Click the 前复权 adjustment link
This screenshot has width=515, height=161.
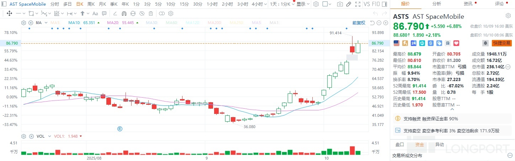click(x=359, y=23)
